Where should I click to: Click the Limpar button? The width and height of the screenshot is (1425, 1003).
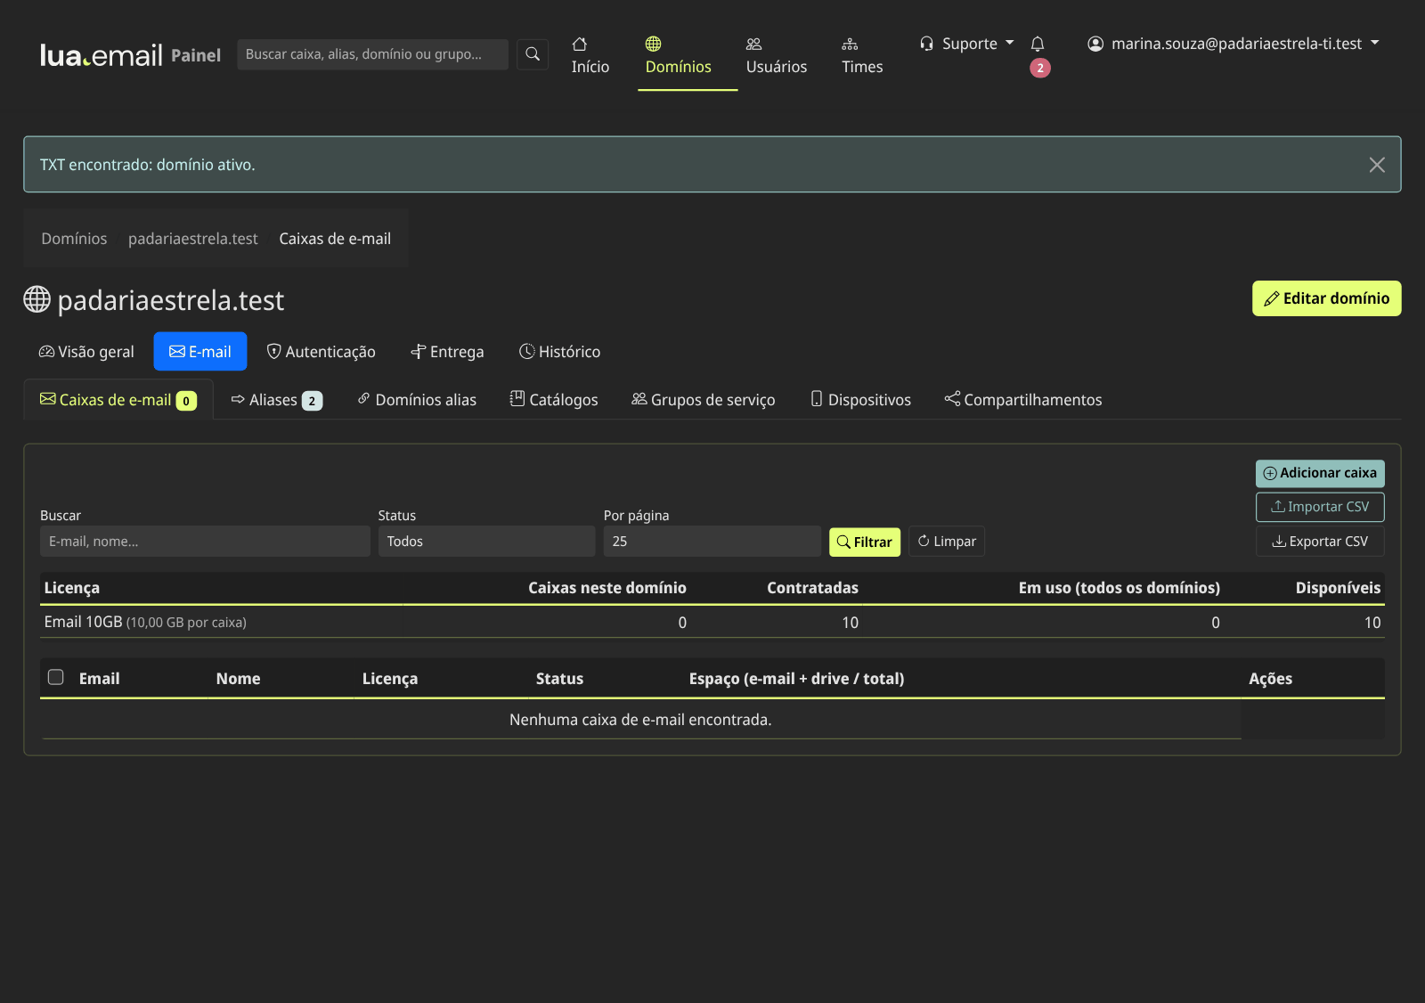tap(947, 542)
